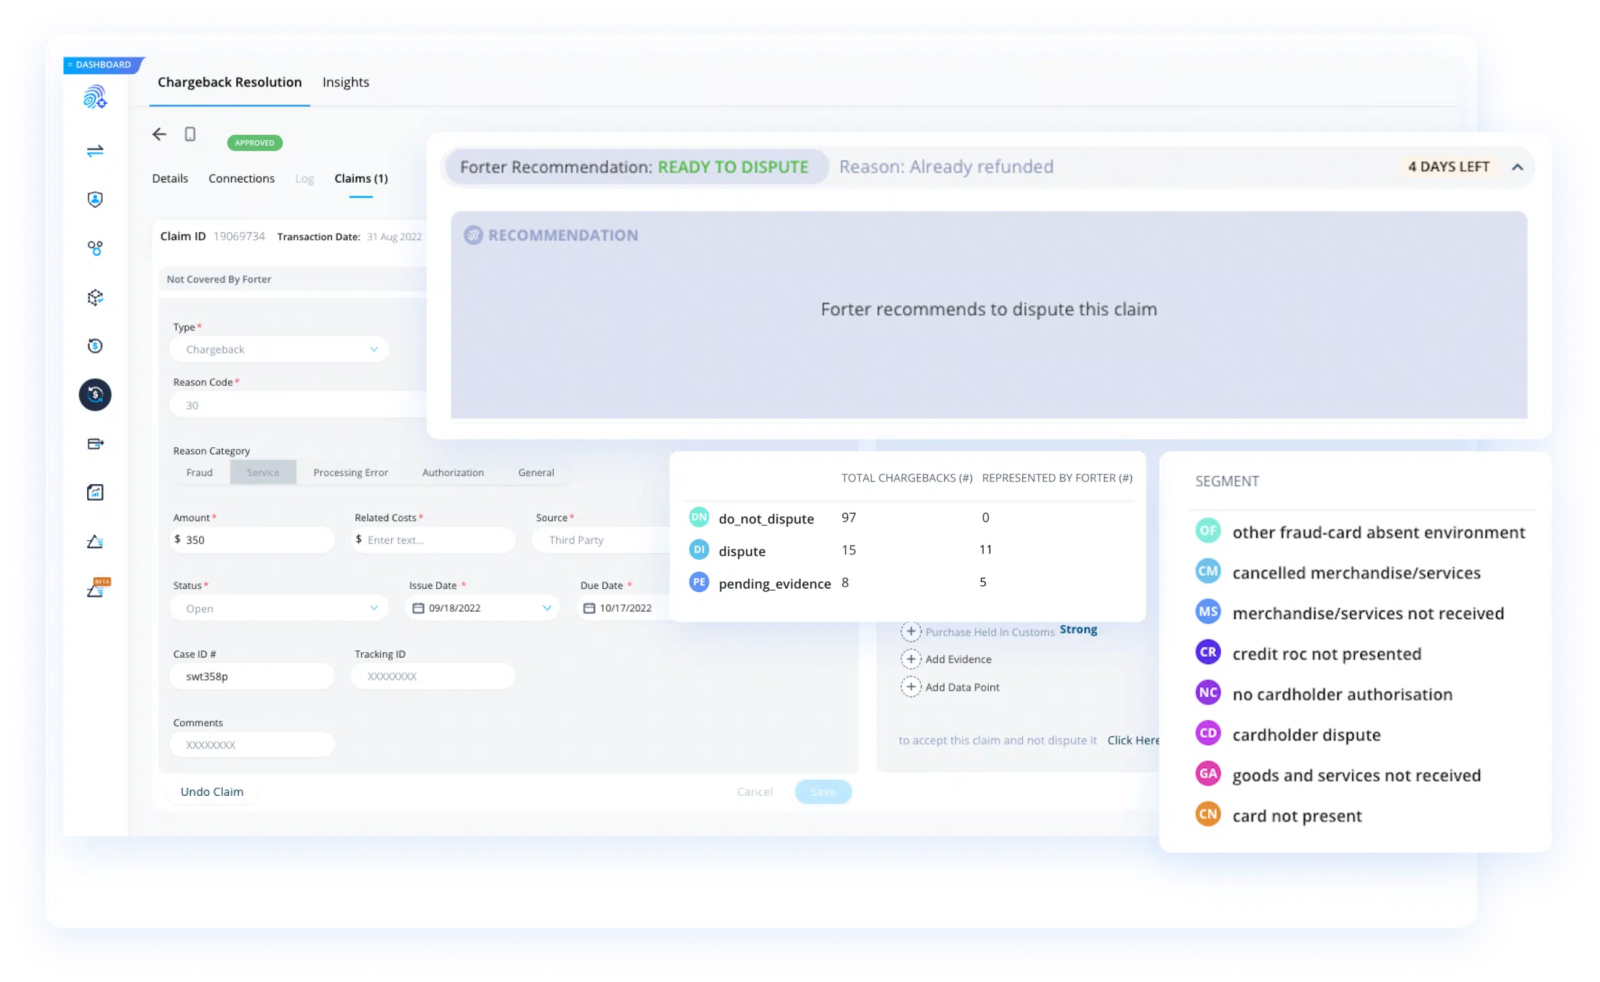This screenshot has height=982, width=1600.
Task: Switch to Insights tab
Action: (346, 82)
